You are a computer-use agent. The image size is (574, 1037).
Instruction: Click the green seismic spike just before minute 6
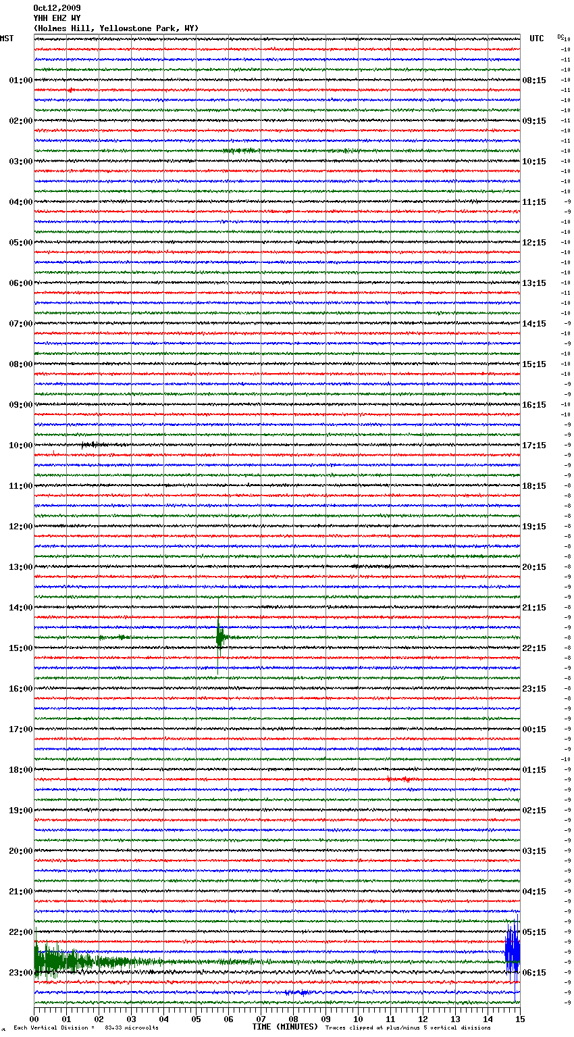pos(219,637)
